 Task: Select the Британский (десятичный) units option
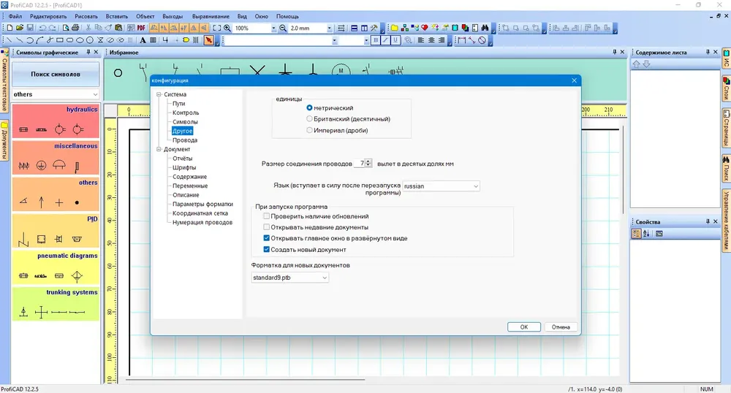(309, 119)
